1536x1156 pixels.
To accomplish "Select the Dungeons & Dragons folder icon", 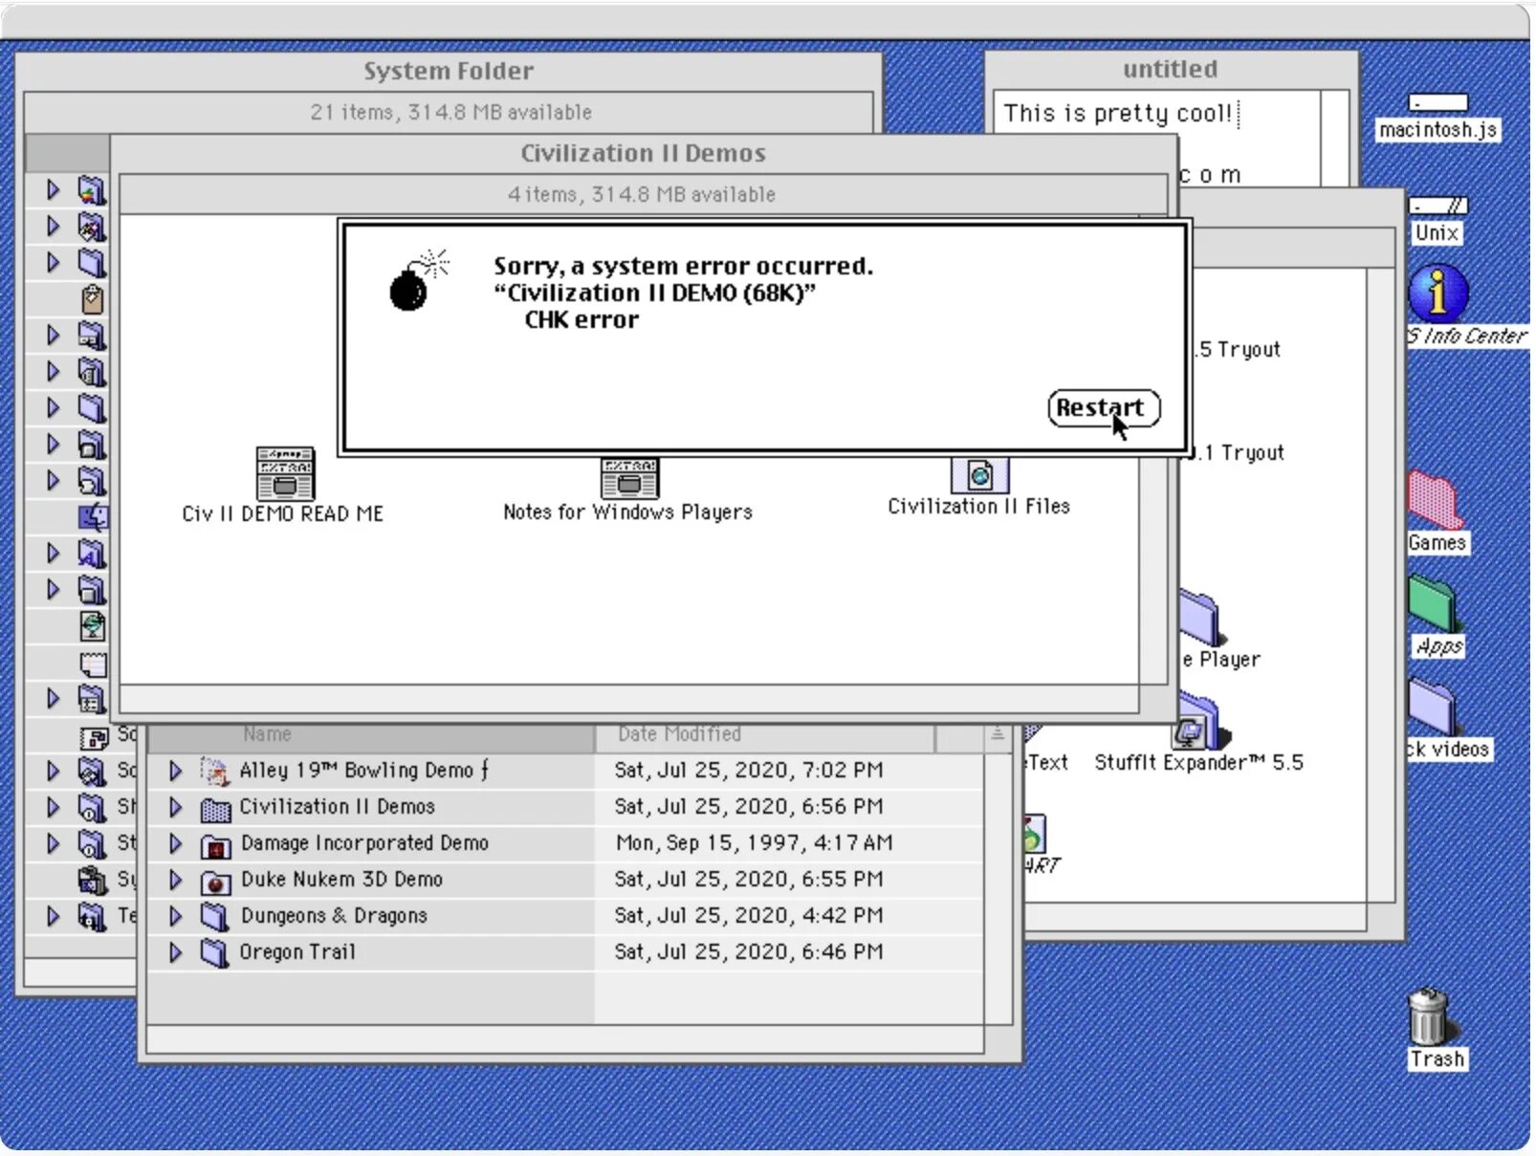I will pos(215,917).
